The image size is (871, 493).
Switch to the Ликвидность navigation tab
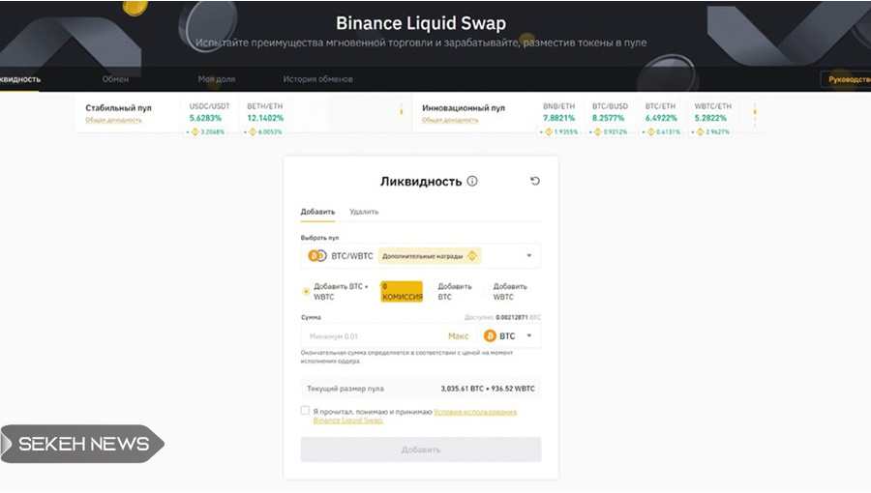pyautogui.click(x=19, y=79)
